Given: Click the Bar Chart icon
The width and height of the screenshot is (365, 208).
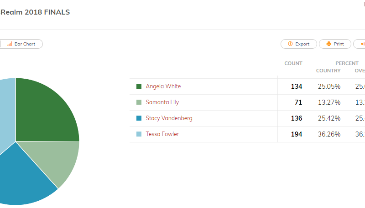Looking at the screenshot, I should 10,44.
